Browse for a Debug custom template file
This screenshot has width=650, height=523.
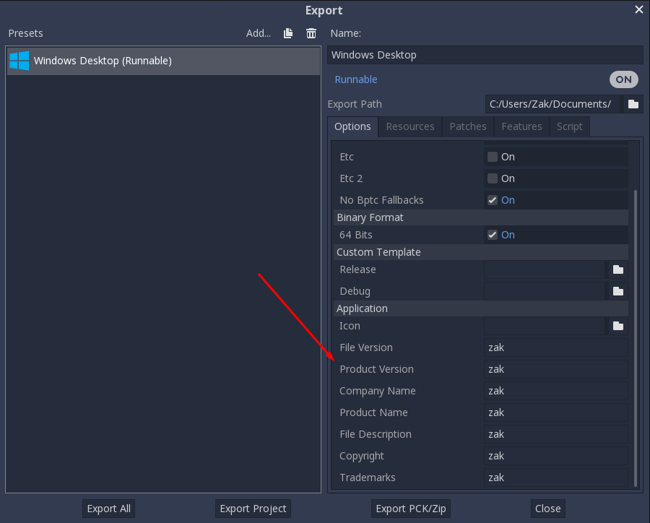[617, 291]
